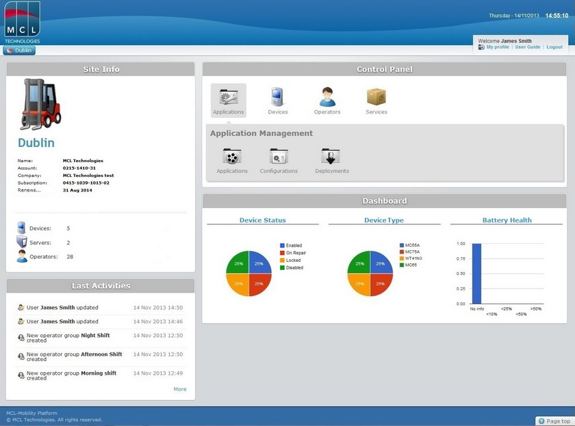Open the Deployments download icon

[331, 157]
